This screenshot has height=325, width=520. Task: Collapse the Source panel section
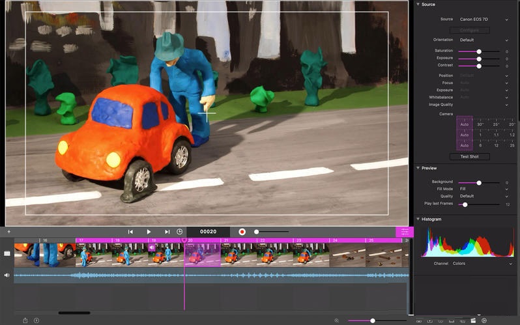(418, 5)
